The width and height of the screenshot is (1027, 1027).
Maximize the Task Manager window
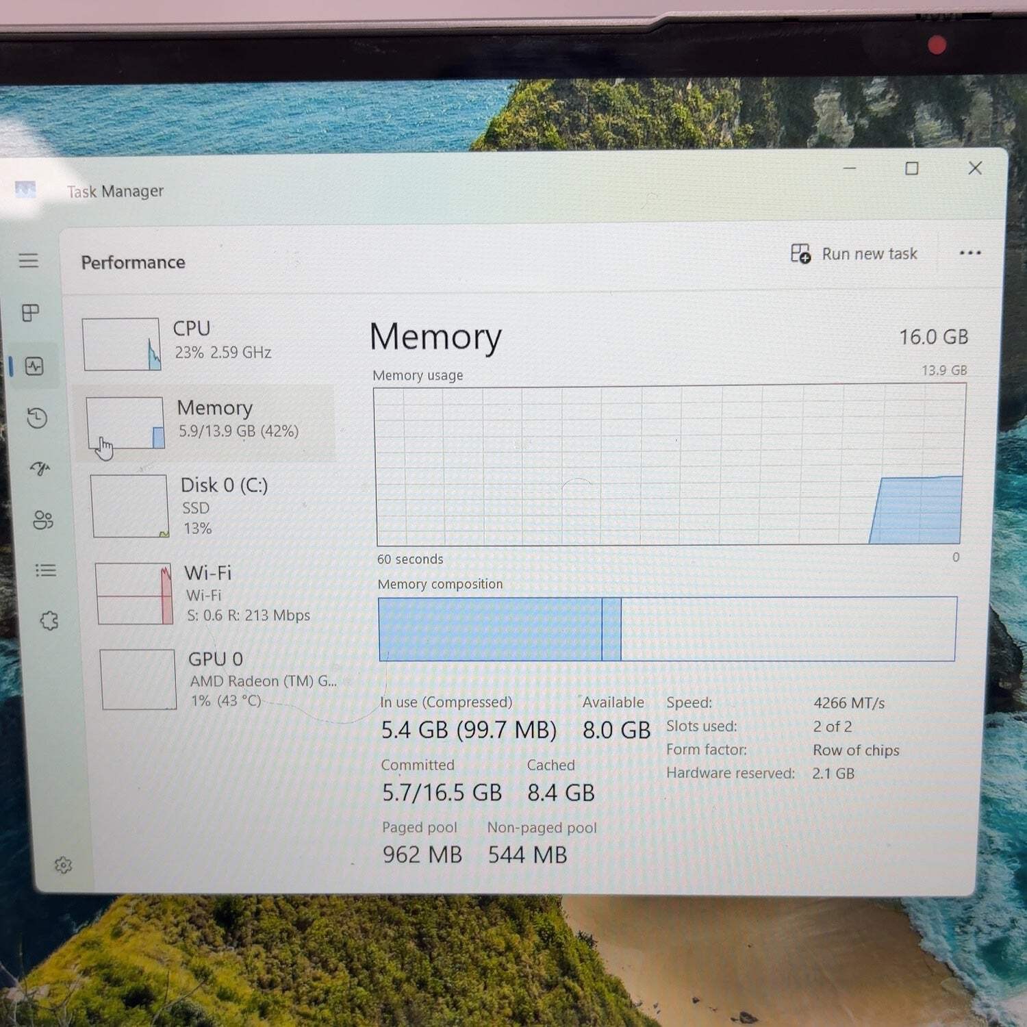tap(912, 168)
